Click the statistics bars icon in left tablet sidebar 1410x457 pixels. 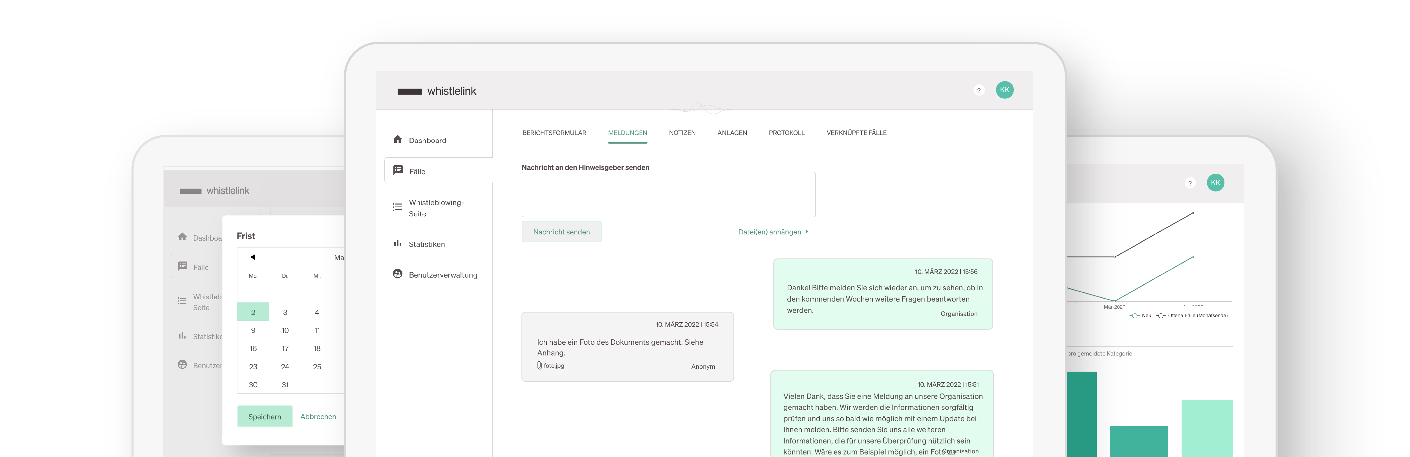click(x=182, y=335)
